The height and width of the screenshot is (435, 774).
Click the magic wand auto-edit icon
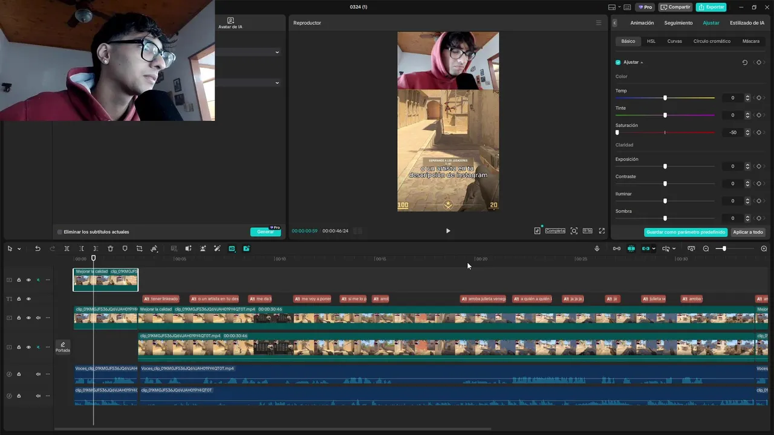pyautogui.click(x=217, y=248)
